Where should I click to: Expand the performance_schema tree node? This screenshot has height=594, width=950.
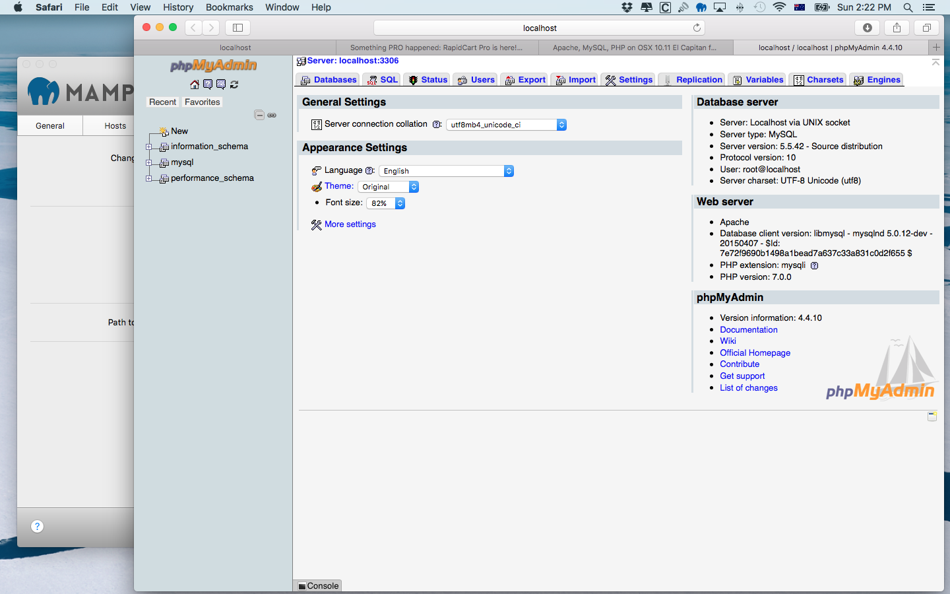[149, 179]
